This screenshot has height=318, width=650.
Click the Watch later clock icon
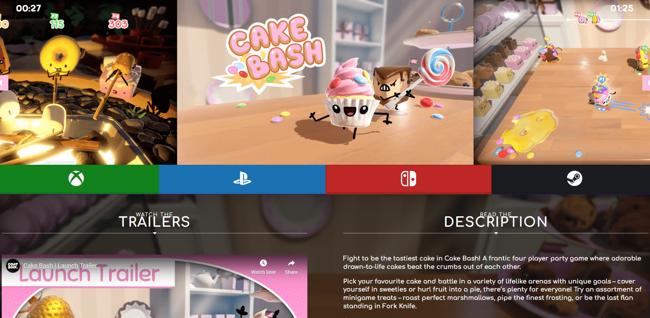click(263, 263)
